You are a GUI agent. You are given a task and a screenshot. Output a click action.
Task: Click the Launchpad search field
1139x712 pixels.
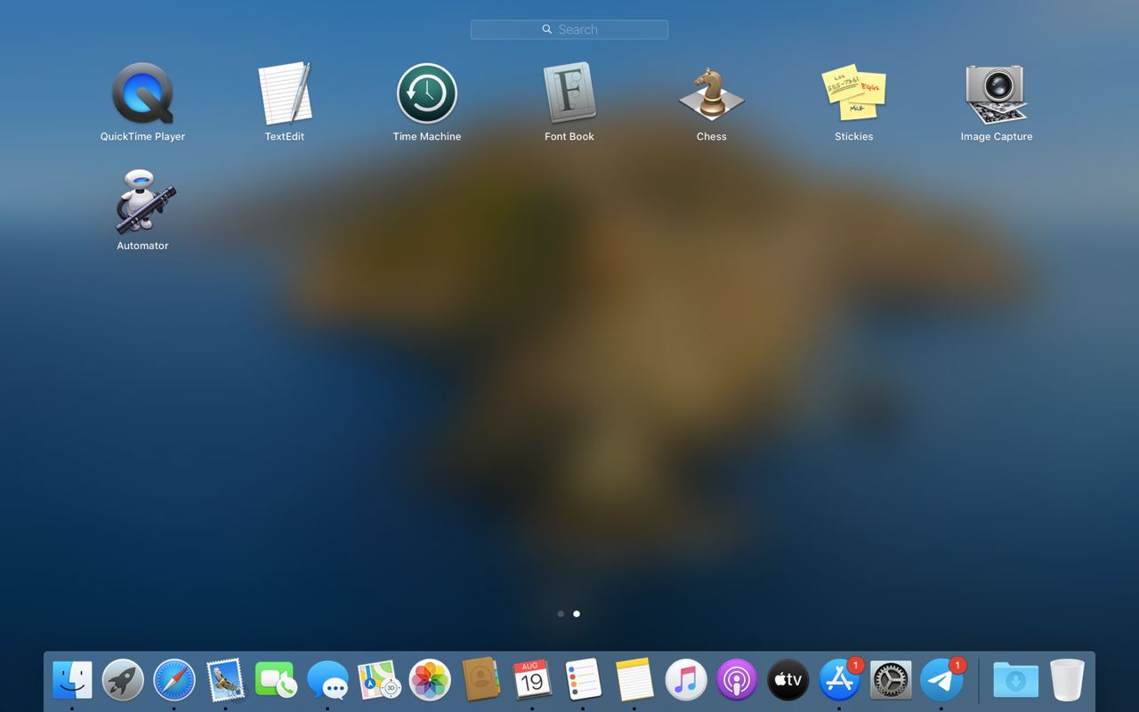[x=569, y=29]
